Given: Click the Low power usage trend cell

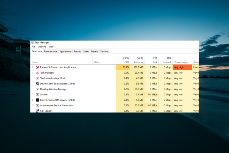Looking at the screenshot, I should click(x=195, y=67).
